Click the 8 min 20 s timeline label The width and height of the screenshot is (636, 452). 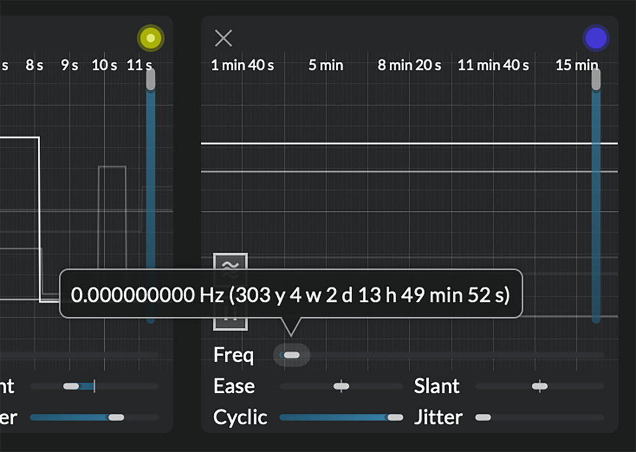click(x=409, y=65)
